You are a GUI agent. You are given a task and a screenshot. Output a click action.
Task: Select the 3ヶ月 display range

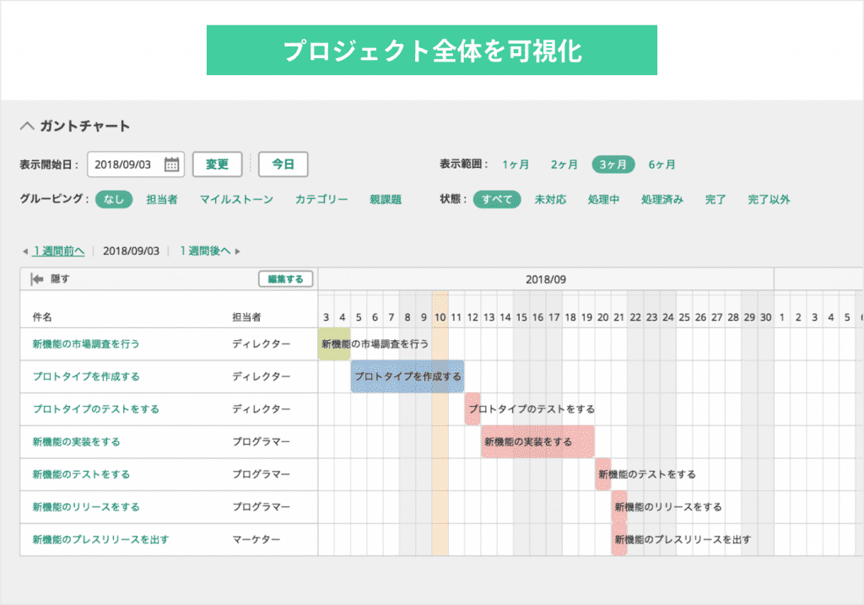point(613,165)
